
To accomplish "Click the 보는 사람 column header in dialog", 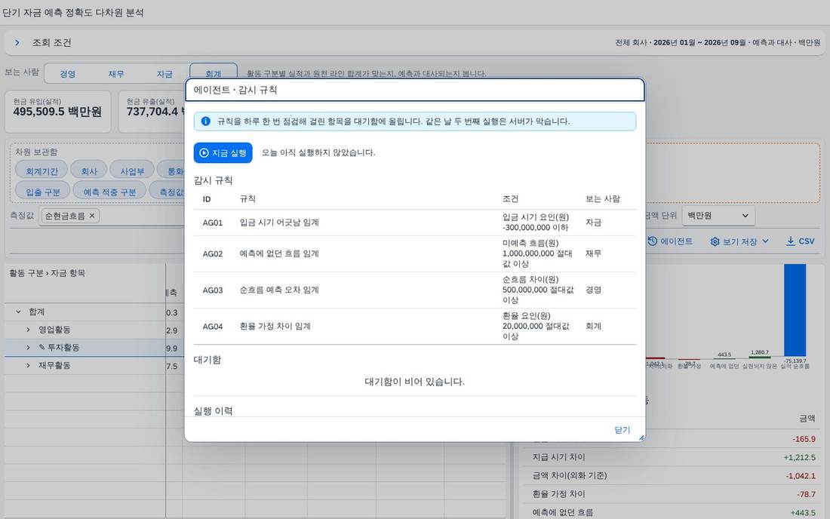I will pyautogui.click(x=602, y=199).
